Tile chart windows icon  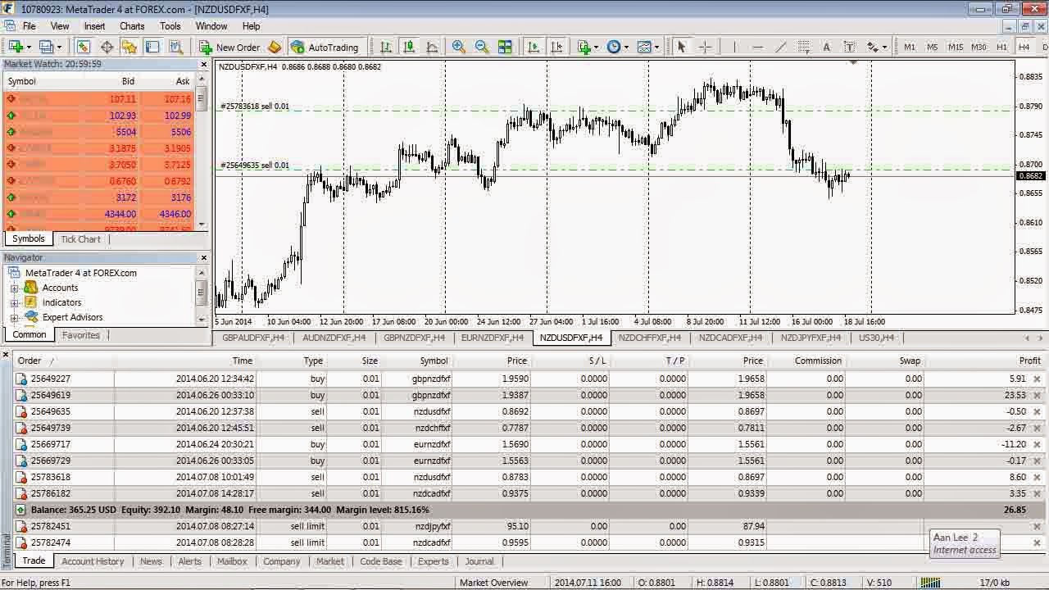point(505,47)
